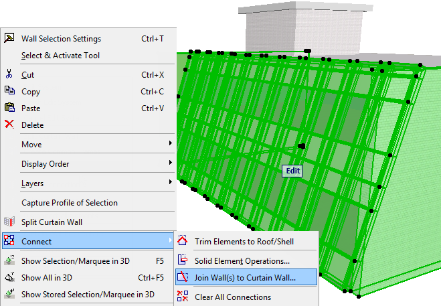Click the scissors Cut icon
Screen dimensions: 441x306
(9, 74)
